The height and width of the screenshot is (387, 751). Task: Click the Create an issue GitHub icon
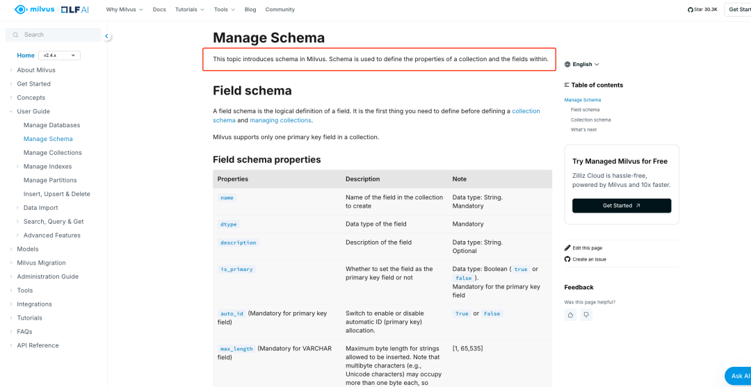[567, 259]
